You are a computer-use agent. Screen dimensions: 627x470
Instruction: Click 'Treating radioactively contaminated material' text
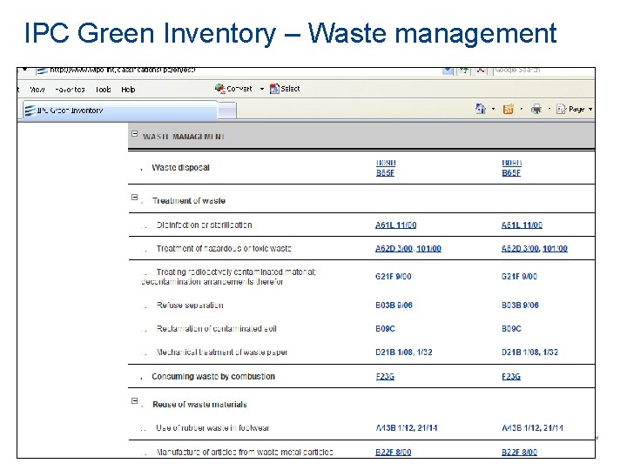[236, 272]
